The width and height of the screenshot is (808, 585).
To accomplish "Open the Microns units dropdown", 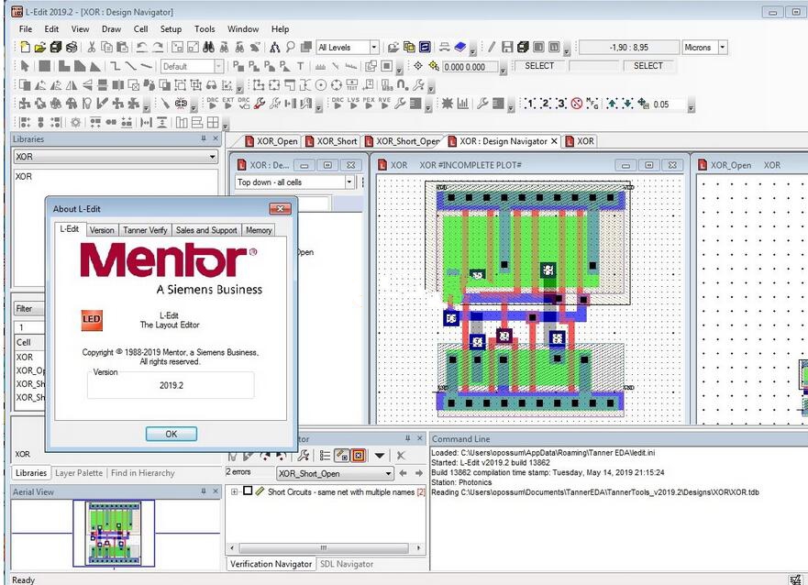I will tap(723, 48).
